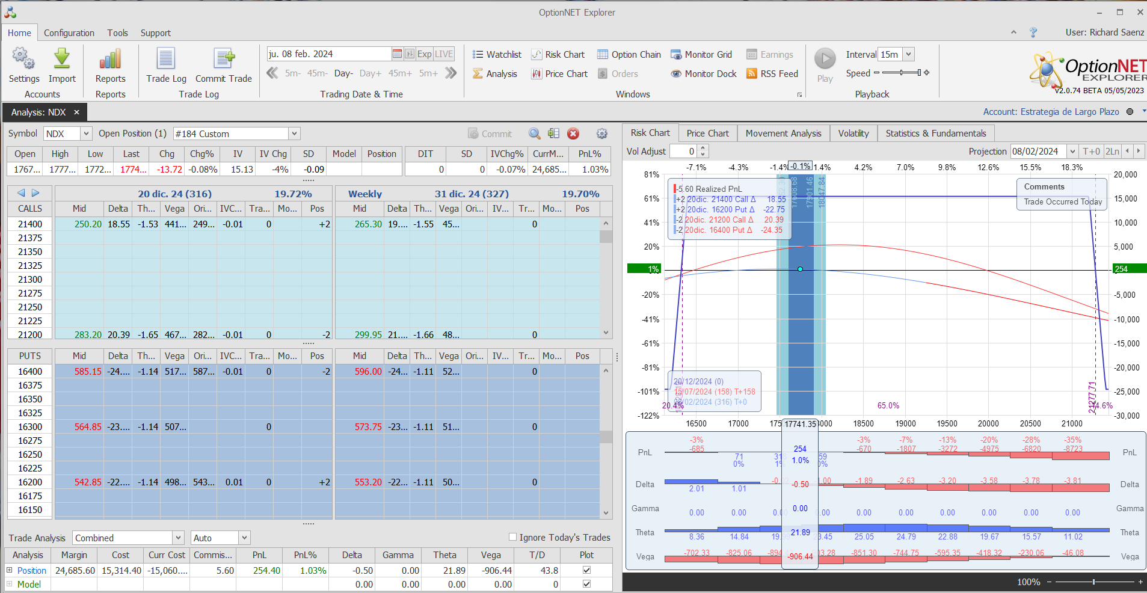Click the Day+ step forward button

click(x=371, y=73)
